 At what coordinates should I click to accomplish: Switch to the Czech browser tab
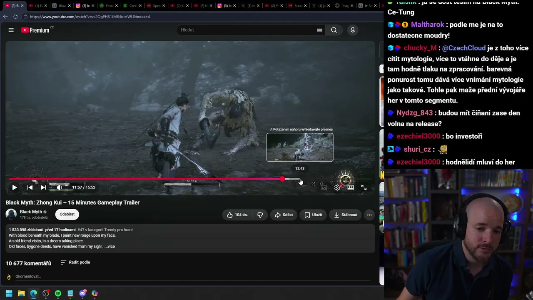[x=131, y=6]
